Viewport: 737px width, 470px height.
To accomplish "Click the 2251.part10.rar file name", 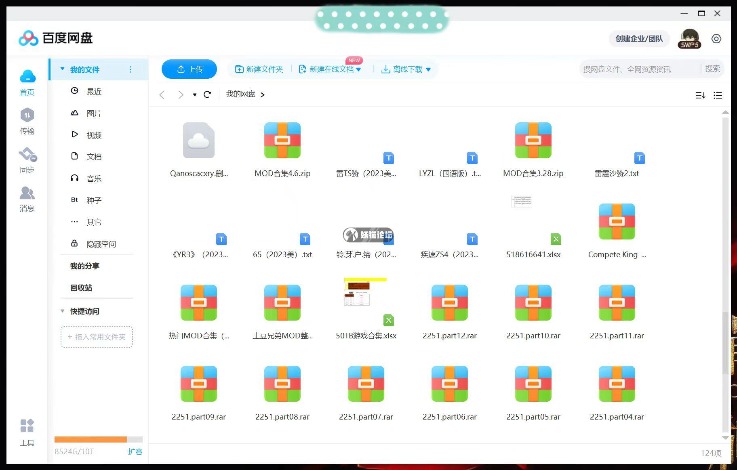I will point(533,336).
